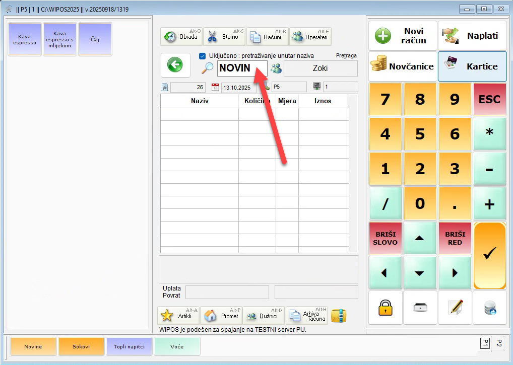Open the Topli napitci category
The height and width of the screenshot is (365, 513).
[x=129, y=346]
